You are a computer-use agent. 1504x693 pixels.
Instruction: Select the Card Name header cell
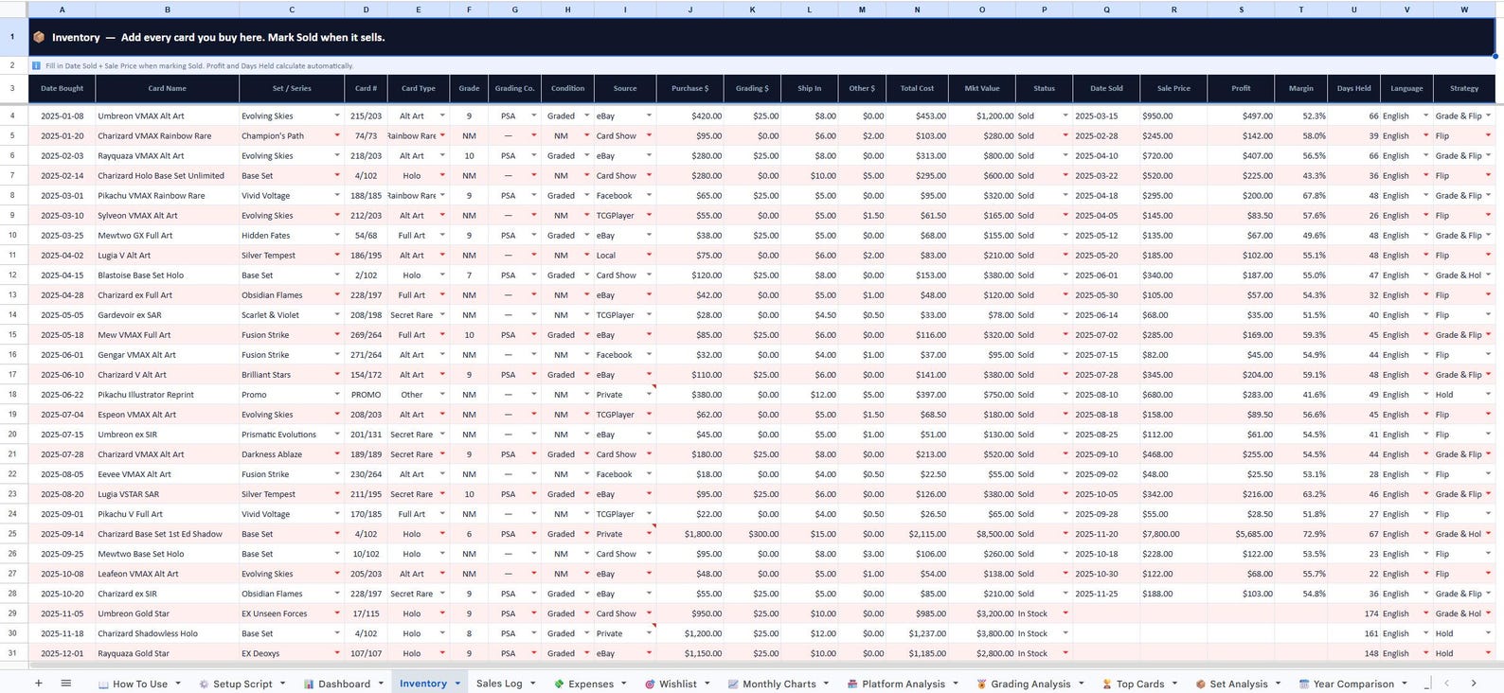point(168,88)
